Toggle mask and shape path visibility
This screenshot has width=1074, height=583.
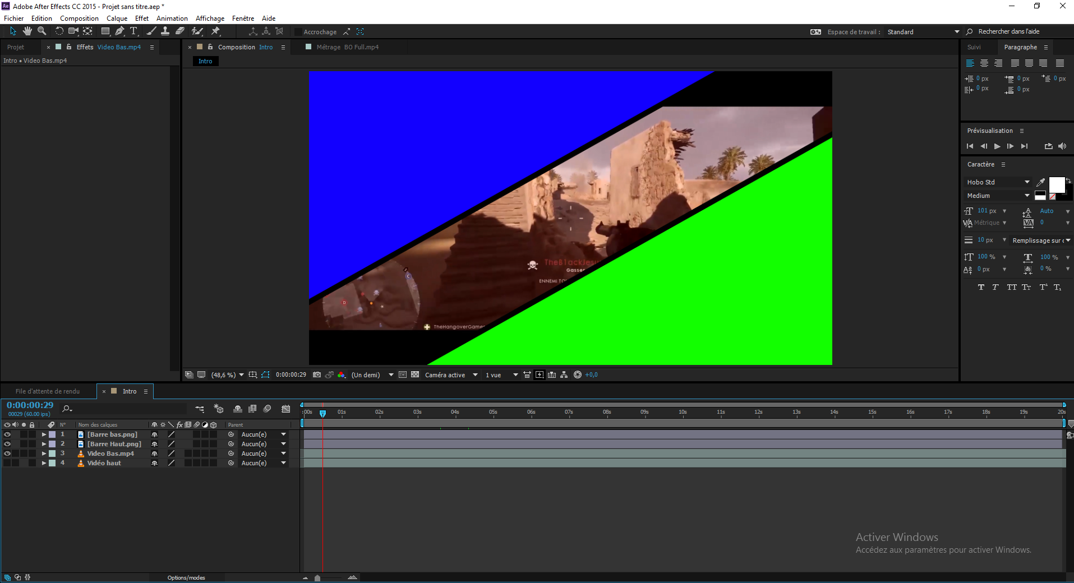(265, 375)
